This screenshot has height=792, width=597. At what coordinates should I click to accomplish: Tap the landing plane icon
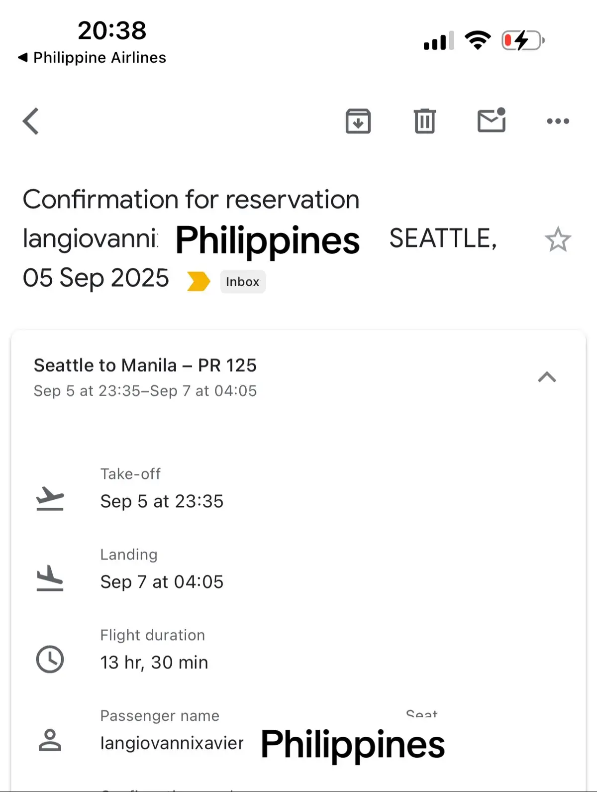point(50,578)
